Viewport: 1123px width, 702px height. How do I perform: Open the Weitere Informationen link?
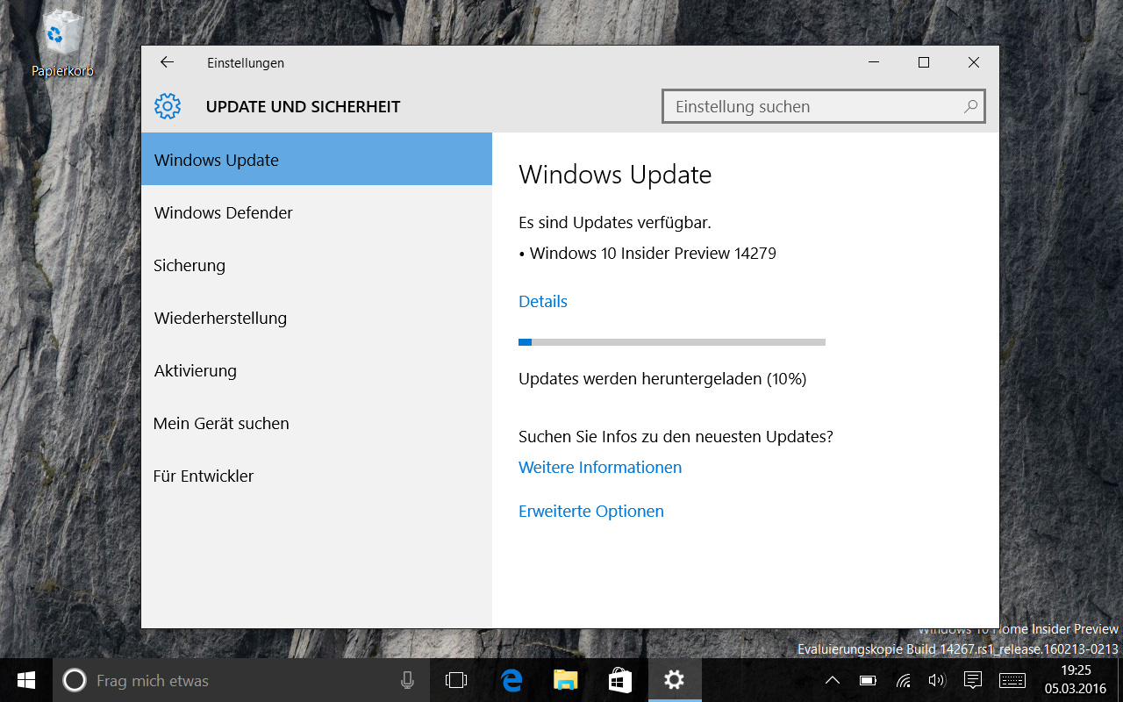coord(600,467)
